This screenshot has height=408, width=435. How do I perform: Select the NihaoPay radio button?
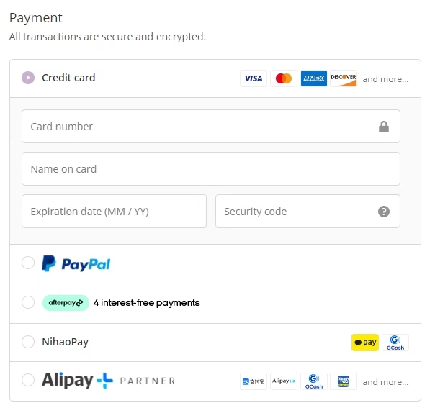pos(28,342)
